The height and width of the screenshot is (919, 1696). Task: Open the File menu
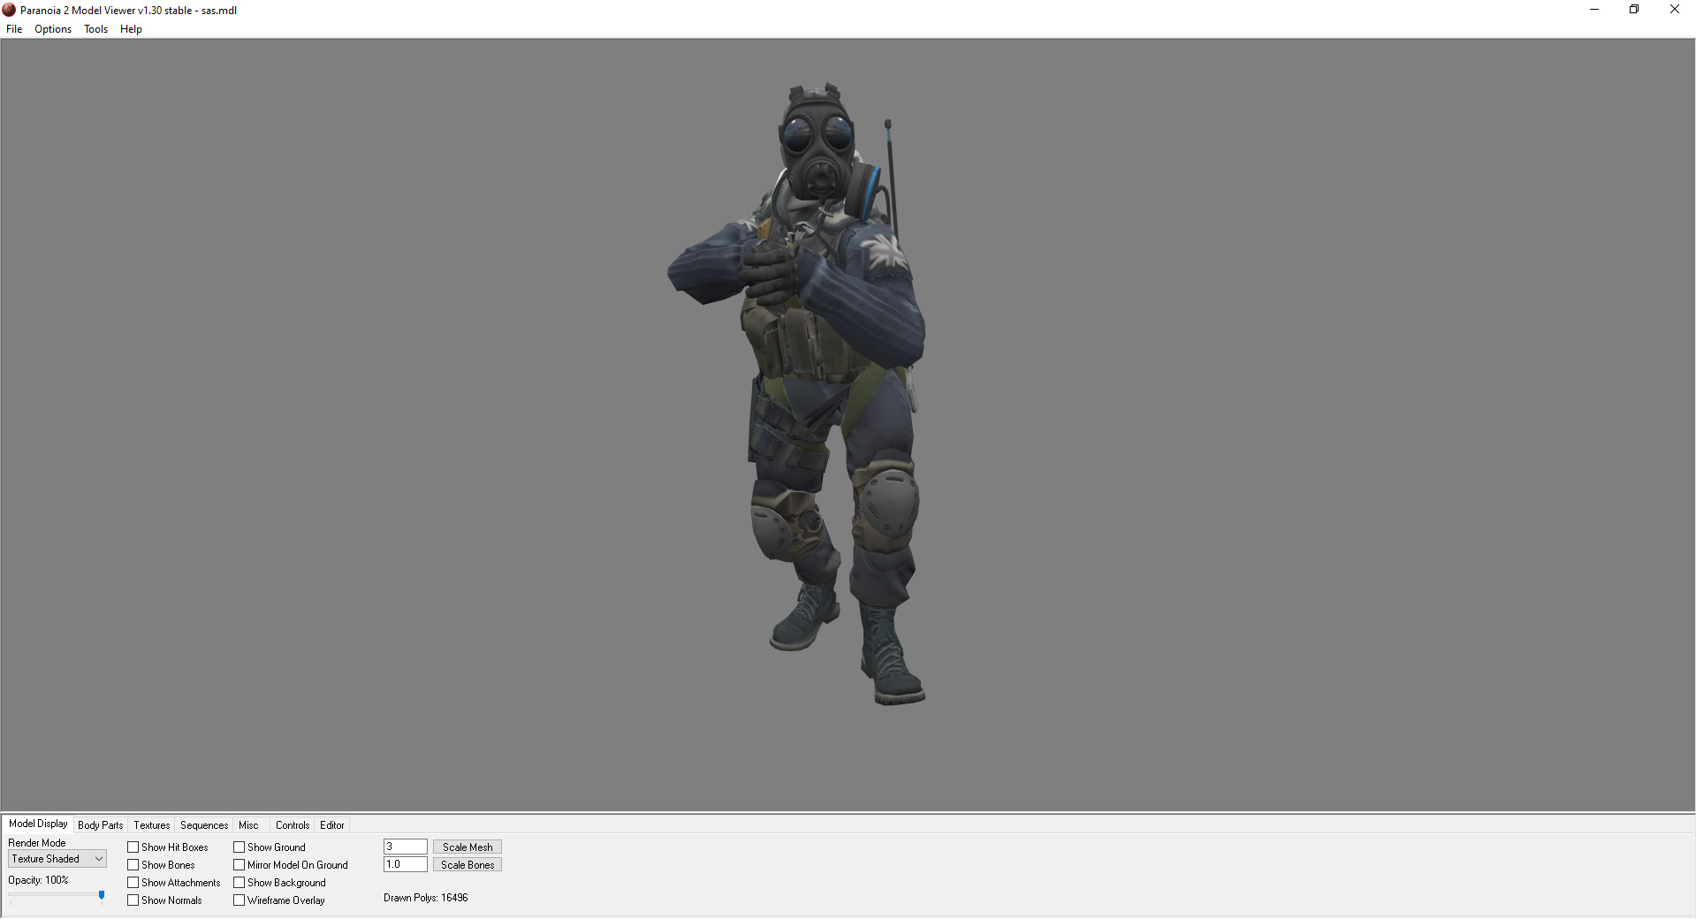tap(14, 29)
